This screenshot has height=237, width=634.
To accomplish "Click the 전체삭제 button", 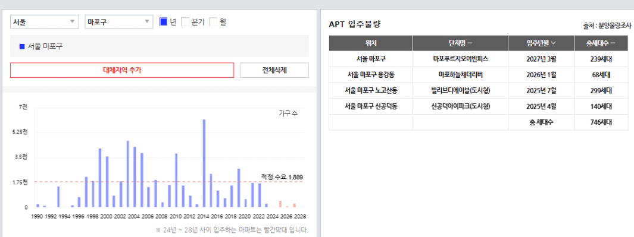I will point(274,70).
